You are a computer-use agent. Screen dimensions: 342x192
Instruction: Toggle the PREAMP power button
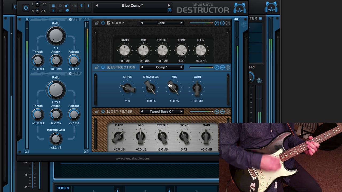[x=103, y=23]
